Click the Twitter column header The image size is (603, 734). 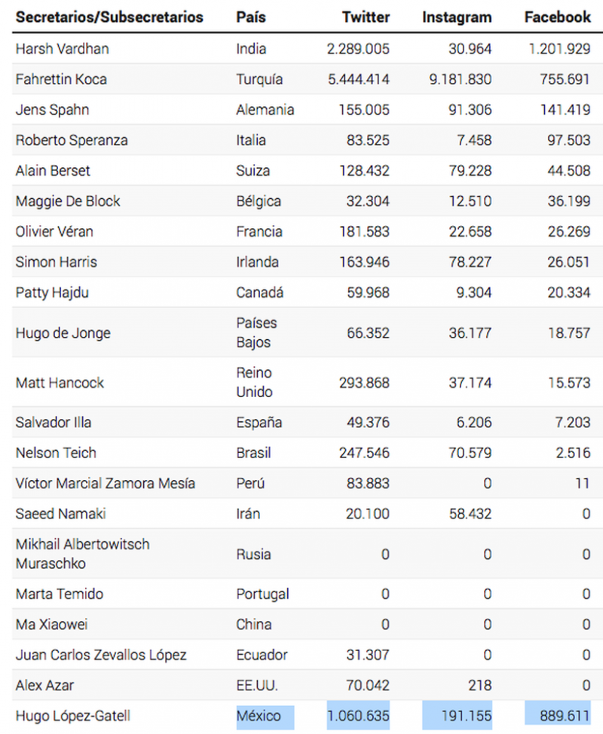[x=366, y=17]
